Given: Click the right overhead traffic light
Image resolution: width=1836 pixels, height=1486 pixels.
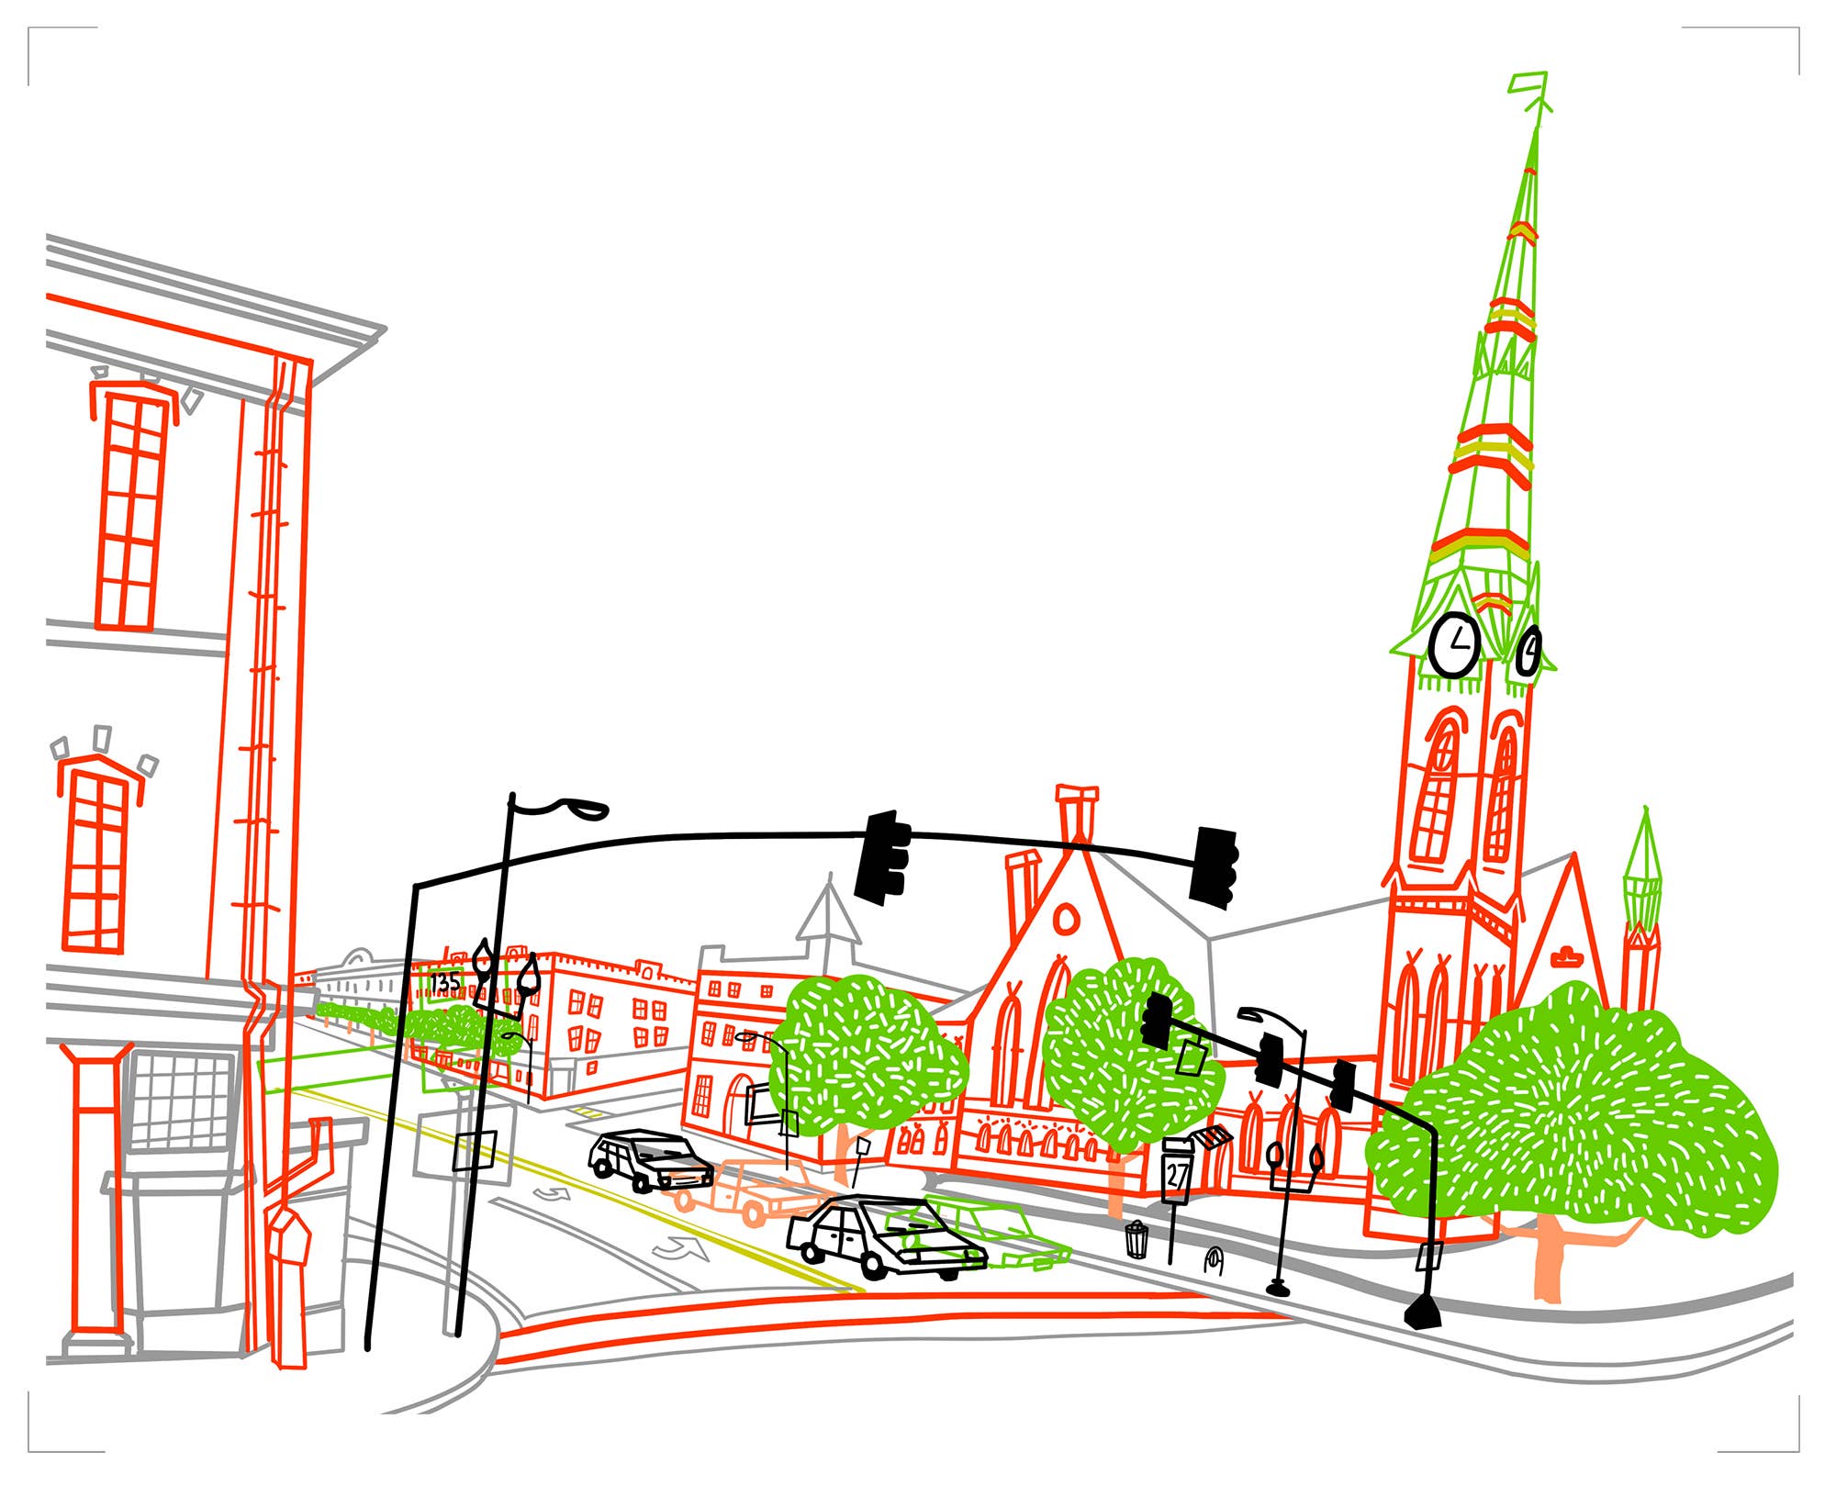Looking at the screenshot, I should tap(1215, 867).
